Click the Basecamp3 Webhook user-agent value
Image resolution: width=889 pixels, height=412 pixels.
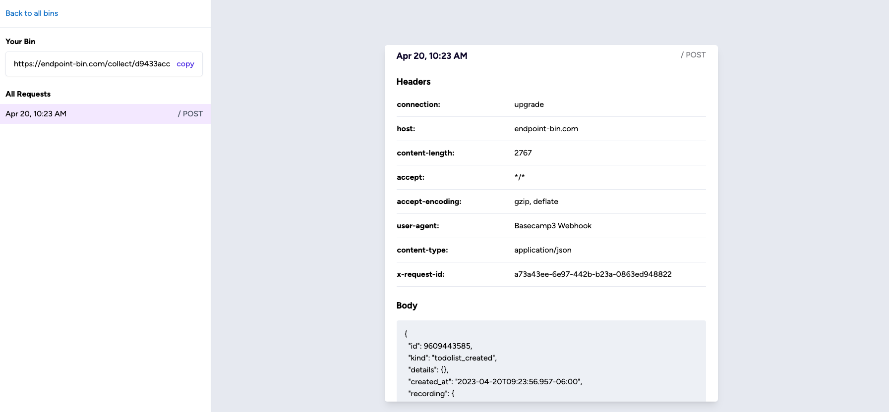(553, 226)
